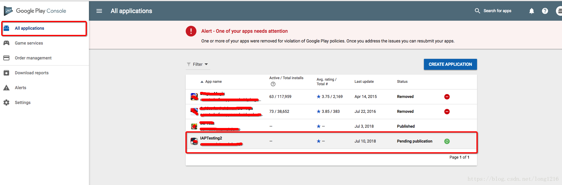
Task: Open notifications bell icon
Action: click(532, 11)
